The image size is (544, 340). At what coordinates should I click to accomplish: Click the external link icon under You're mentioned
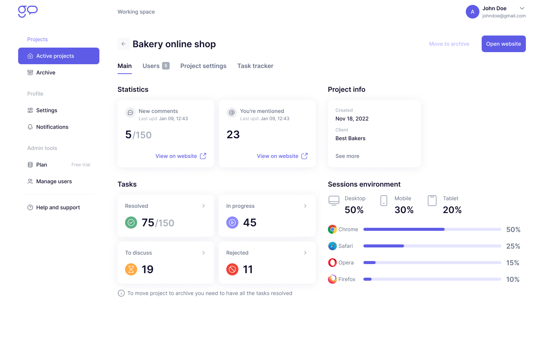[304, 156]
